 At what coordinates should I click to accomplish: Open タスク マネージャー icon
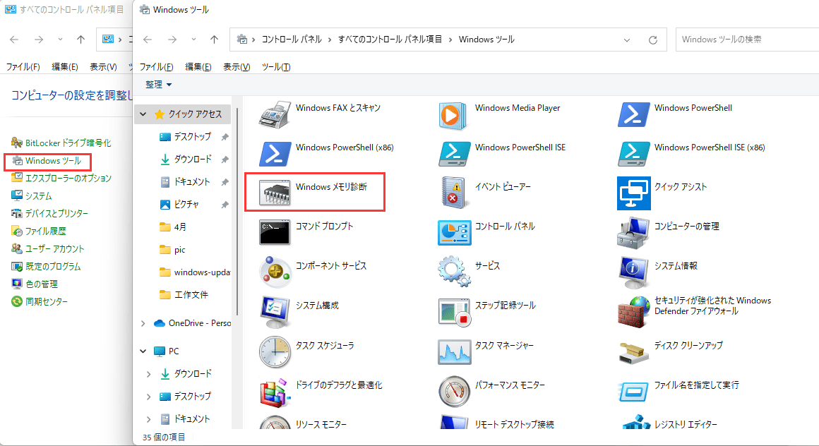point(454,350)
